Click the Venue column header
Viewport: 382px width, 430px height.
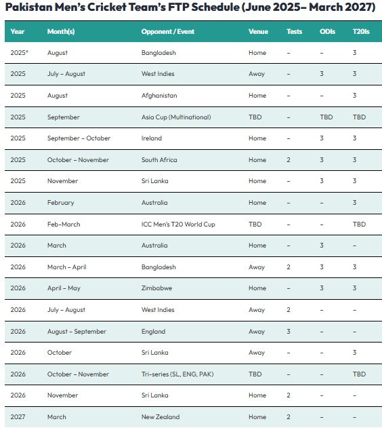(x=258, y=31)
